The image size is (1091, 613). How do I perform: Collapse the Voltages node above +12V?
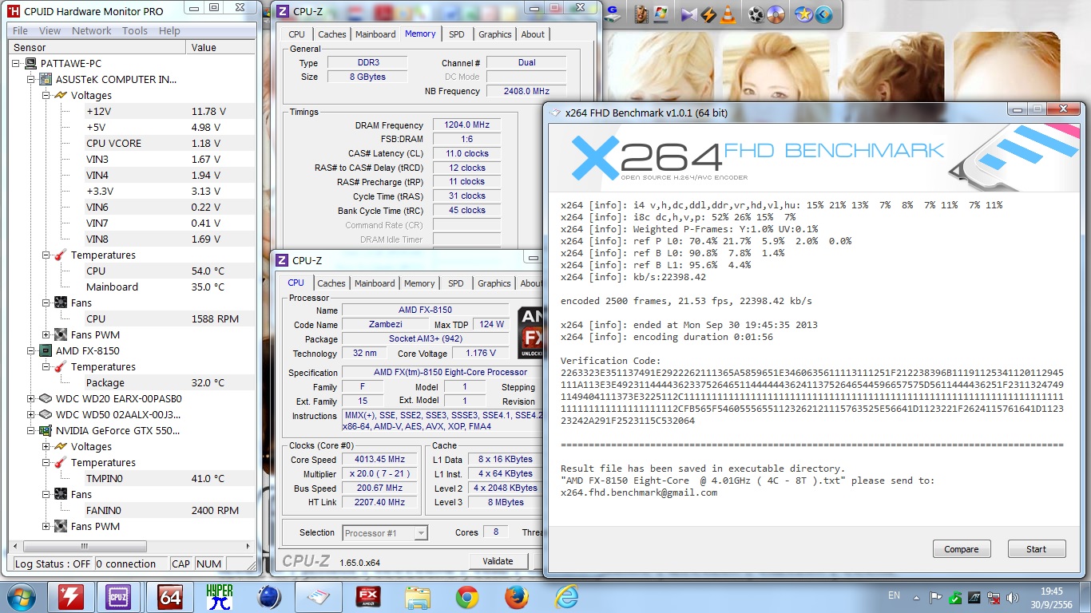[46, 95]
